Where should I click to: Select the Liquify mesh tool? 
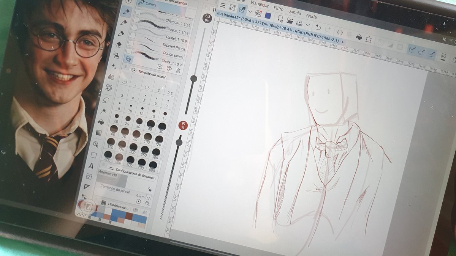109,88
